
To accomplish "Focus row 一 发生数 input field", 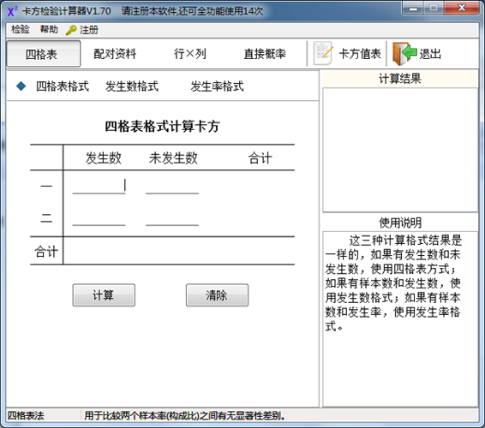I will click(x=99, y=186).
